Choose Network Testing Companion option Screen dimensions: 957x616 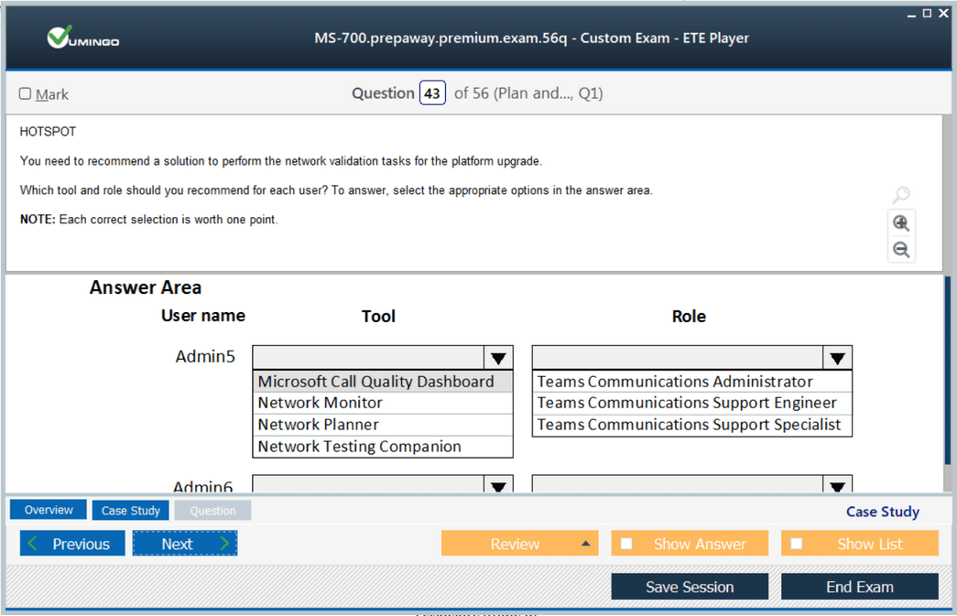click(x=359, y=447)
